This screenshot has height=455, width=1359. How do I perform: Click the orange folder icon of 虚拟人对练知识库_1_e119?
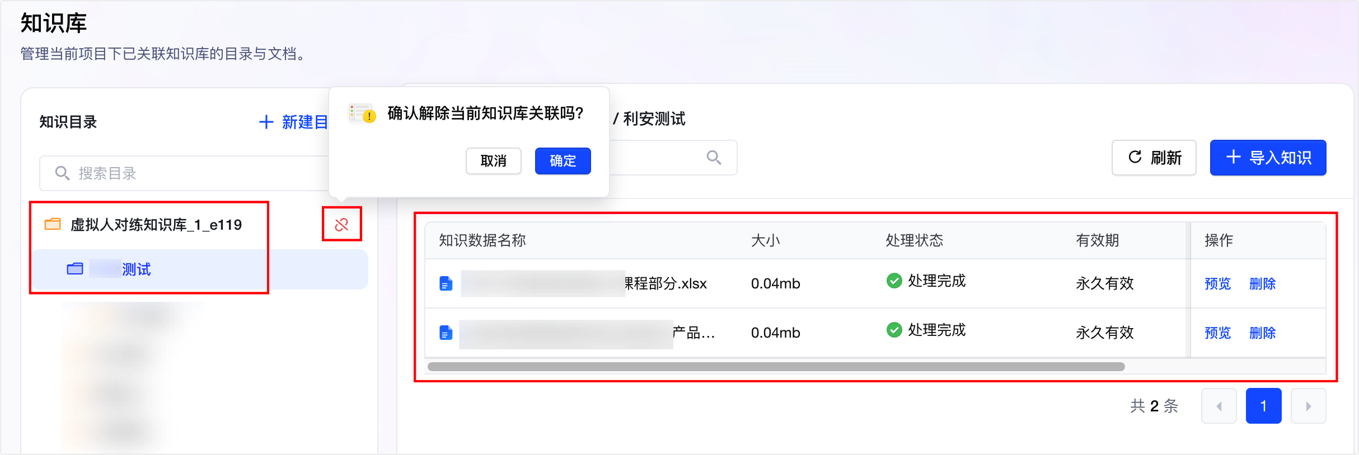coord(53,224)
